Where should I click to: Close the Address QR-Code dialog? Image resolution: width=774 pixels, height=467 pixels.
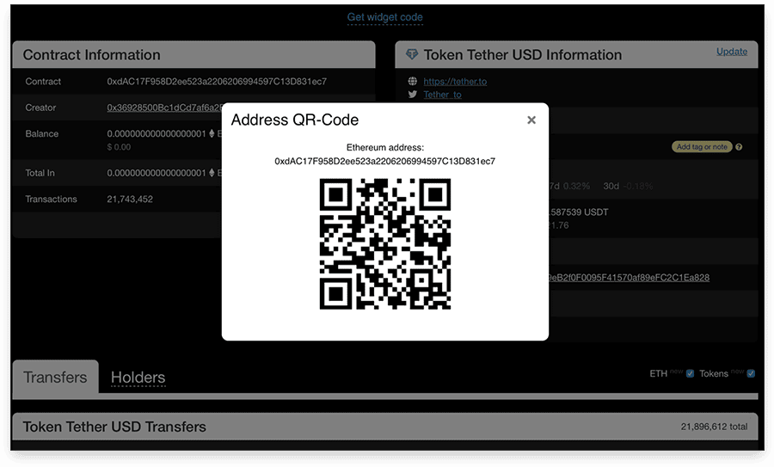[531, 120]
